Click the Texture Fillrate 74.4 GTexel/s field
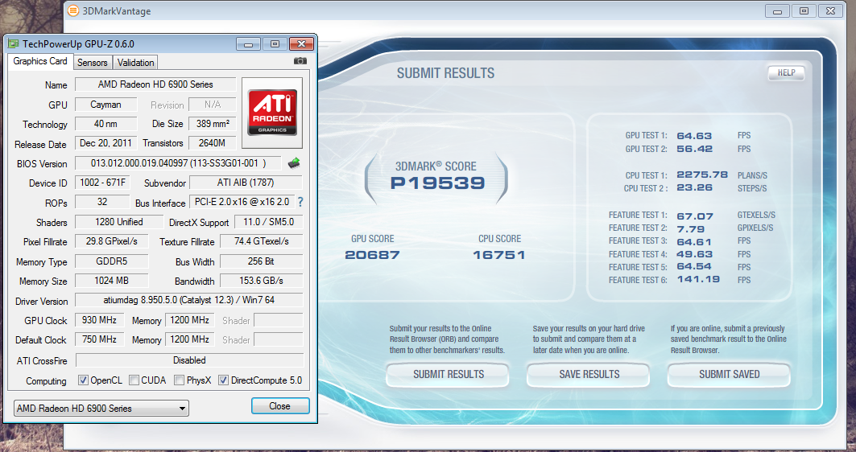This screenshot has height=452, width=856. pyautogui.click(x=261, y=241)
